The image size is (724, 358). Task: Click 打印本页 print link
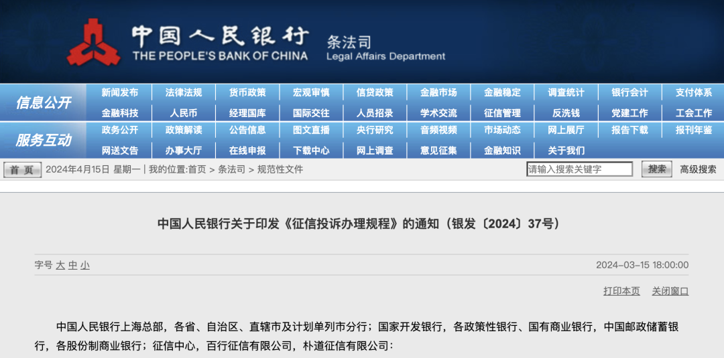click(621, 291)
